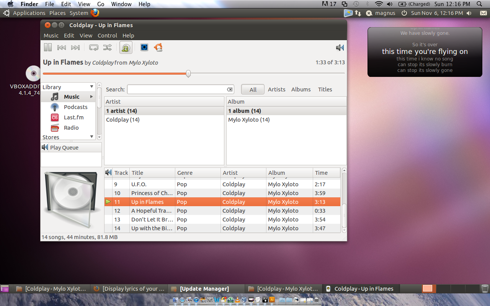Image resolution: width=490 pixels, height=306 pixels.
Task: Click the power icon in GNOME panel
Action: pyautogui.click(x=404, y=13)
